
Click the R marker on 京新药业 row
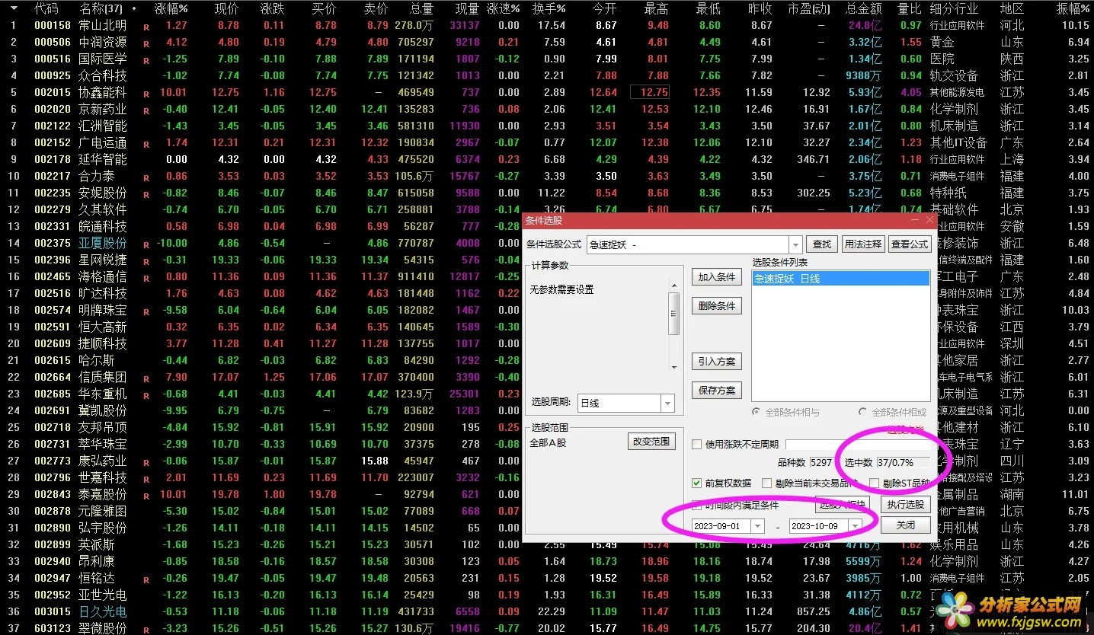tap(146, 110)
